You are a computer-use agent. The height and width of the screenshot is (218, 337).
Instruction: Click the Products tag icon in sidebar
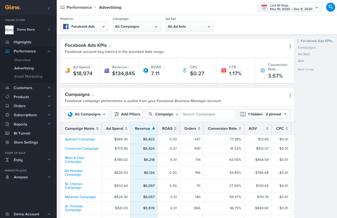pyautogui.click(x=7, y=96)
